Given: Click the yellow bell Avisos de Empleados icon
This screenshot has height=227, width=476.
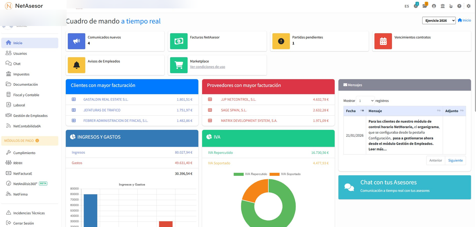Looking at the screenshot, I should coord(77,65).
